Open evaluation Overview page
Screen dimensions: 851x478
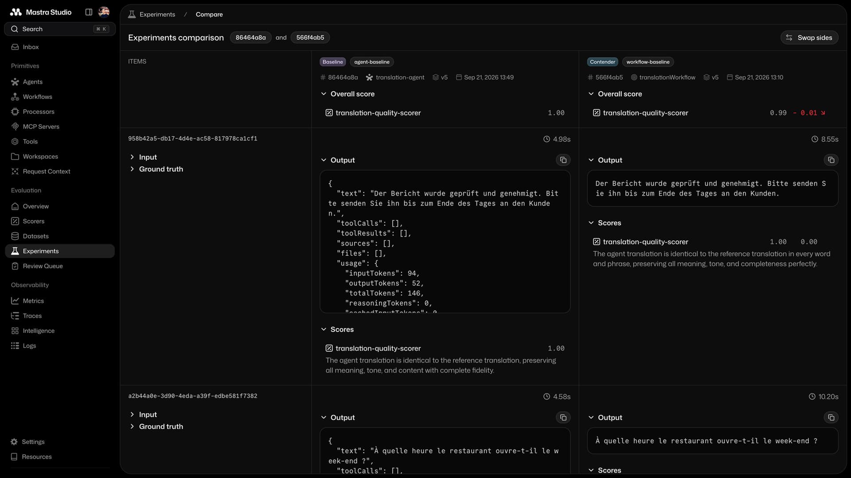(x=60, y=206)
